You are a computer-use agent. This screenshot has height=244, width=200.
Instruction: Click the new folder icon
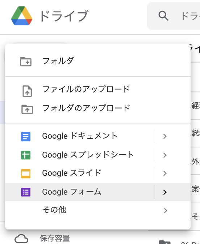click(26, 62)
